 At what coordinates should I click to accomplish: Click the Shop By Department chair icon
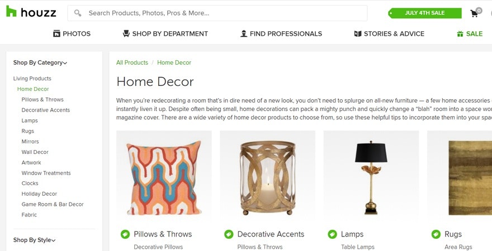[126, 34]
